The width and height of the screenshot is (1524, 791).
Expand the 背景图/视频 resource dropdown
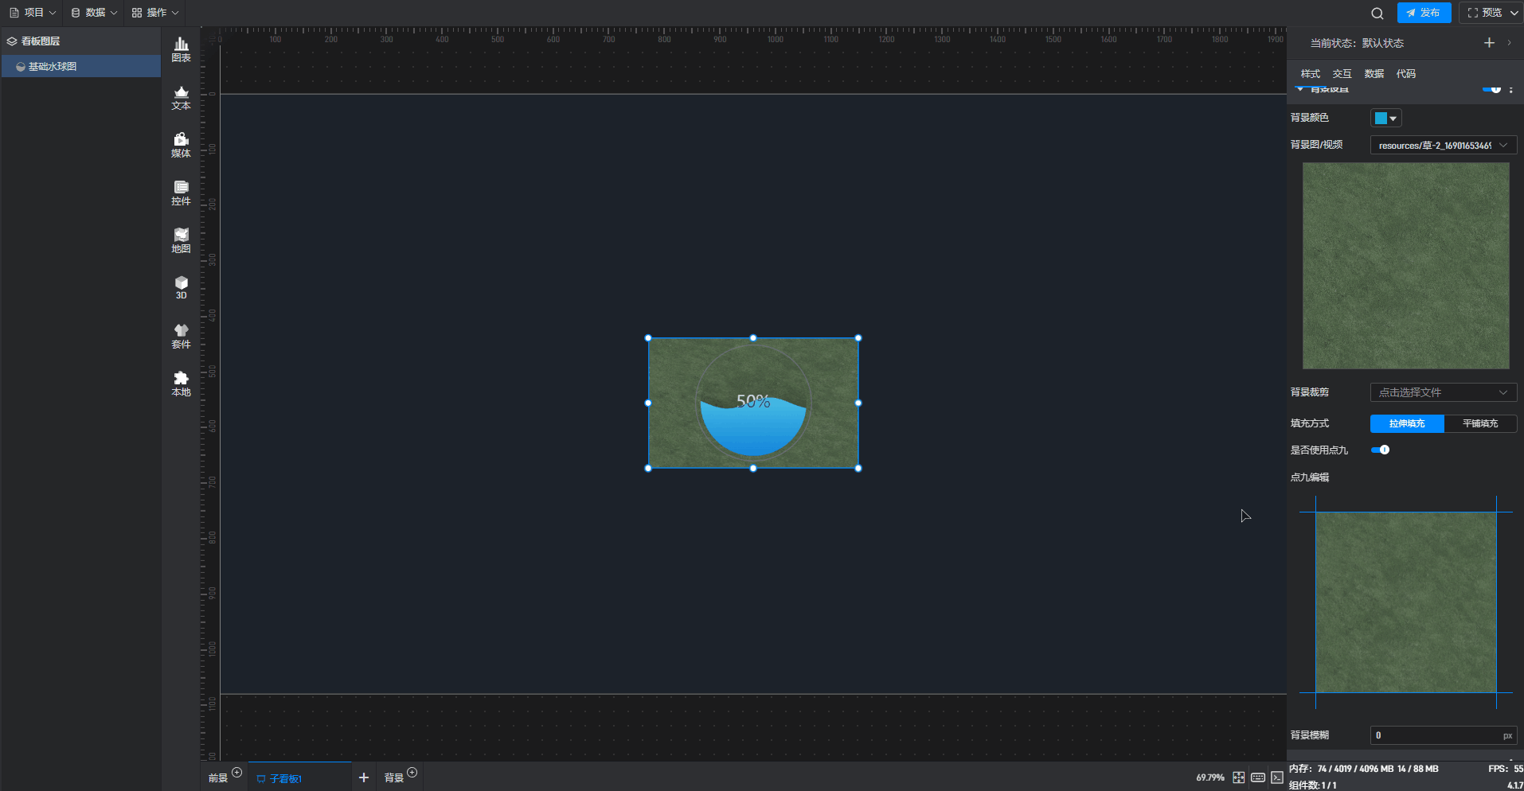coord(1443,145)
